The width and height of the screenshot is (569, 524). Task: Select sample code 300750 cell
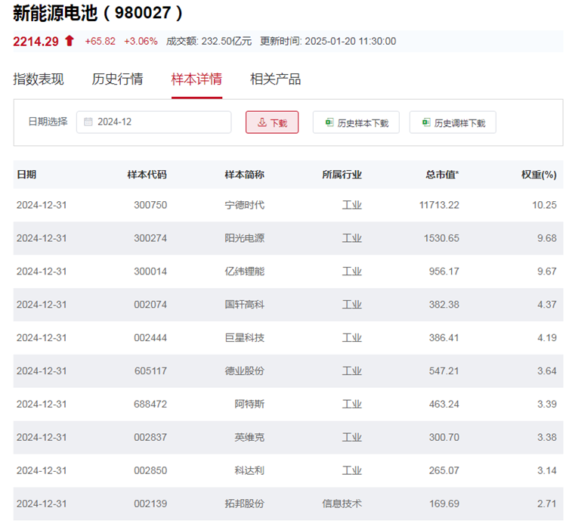[151, 205]
